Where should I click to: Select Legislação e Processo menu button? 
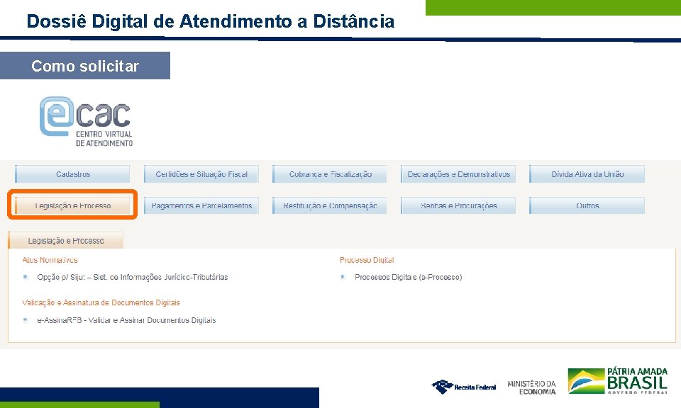coord(72,205)
